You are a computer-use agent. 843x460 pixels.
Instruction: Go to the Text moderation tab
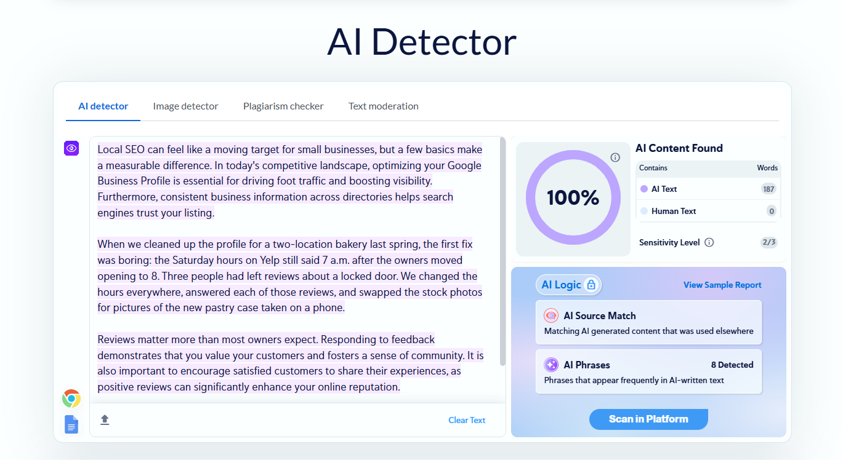[384, 106]
